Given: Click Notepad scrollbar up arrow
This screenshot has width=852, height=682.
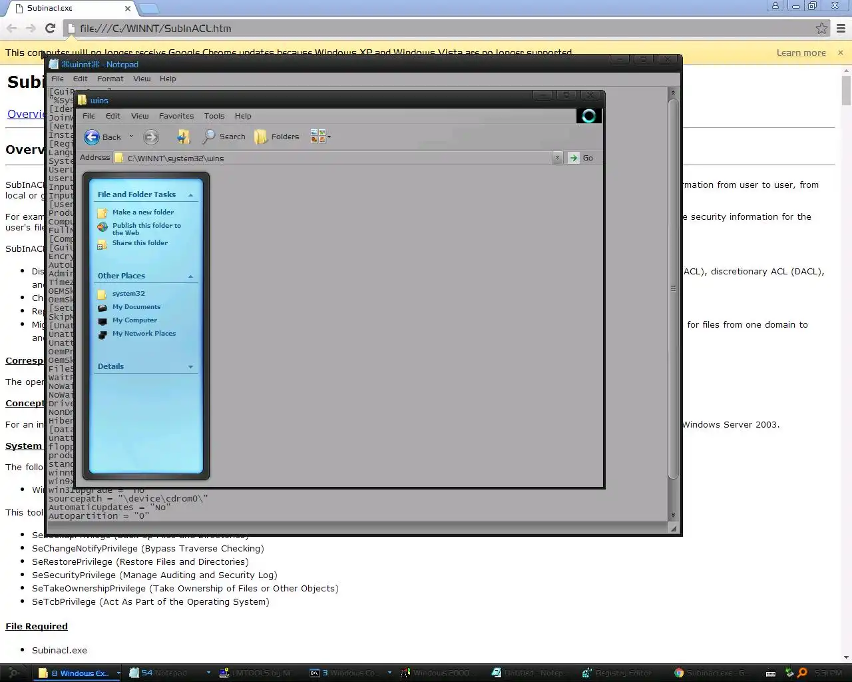Looking at the screenshot, I should pos(673,93).
